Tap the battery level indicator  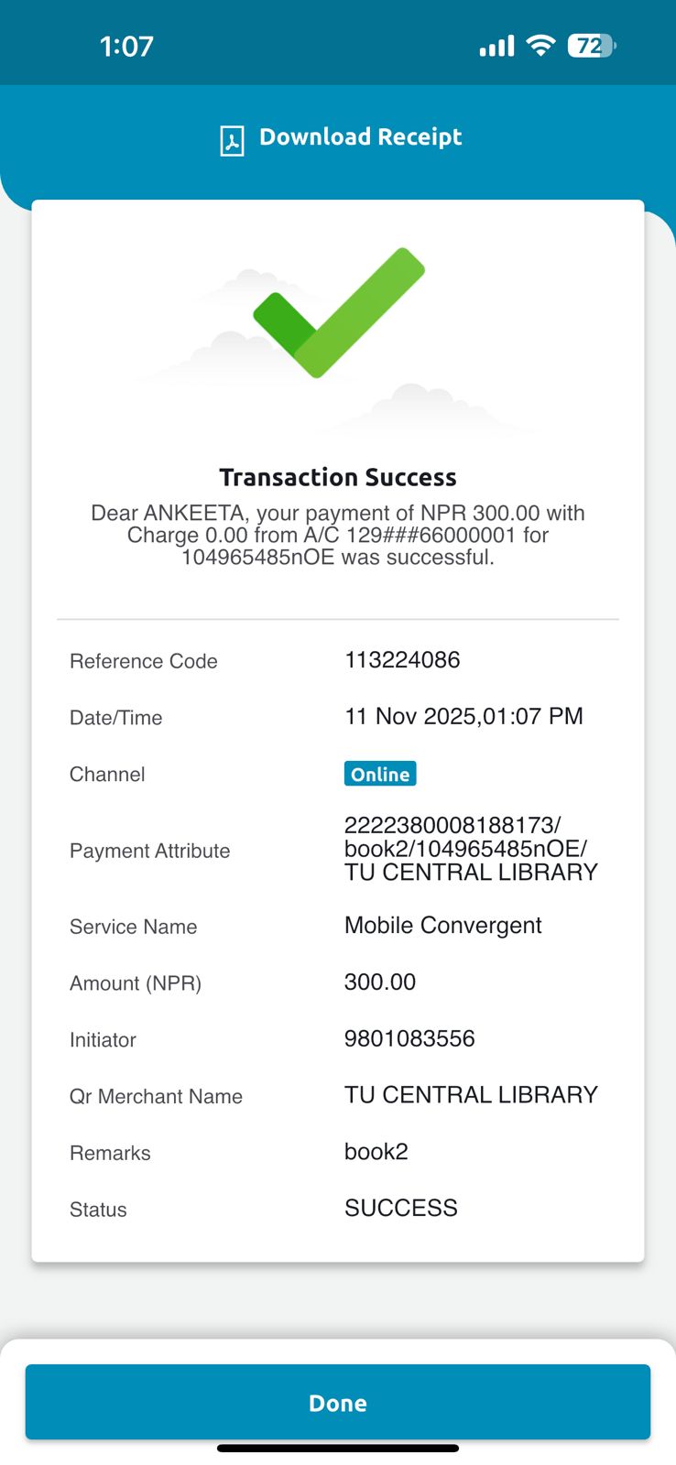(592, 46)
